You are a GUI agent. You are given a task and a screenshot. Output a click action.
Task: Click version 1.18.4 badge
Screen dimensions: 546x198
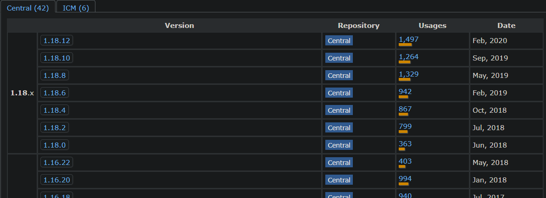tap(55, 110)
